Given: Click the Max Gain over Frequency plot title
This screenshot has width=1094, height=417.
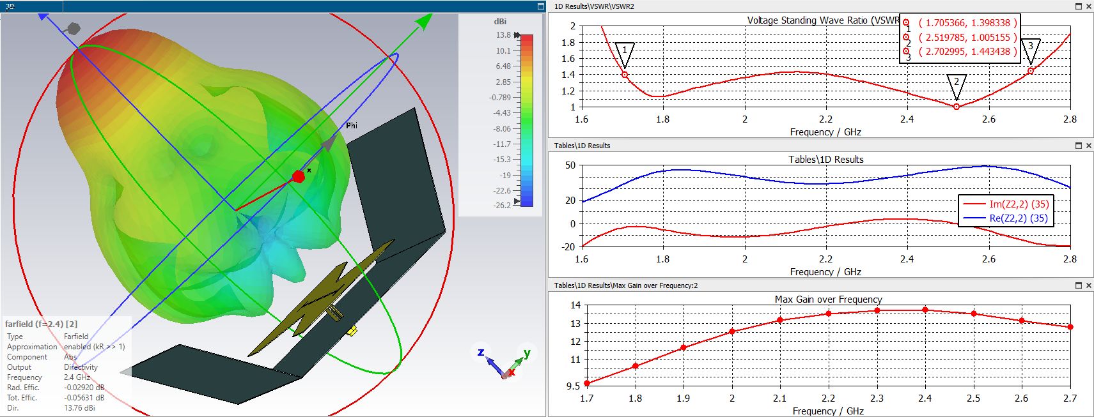Looking at the screenshot, I should point(828,299).
